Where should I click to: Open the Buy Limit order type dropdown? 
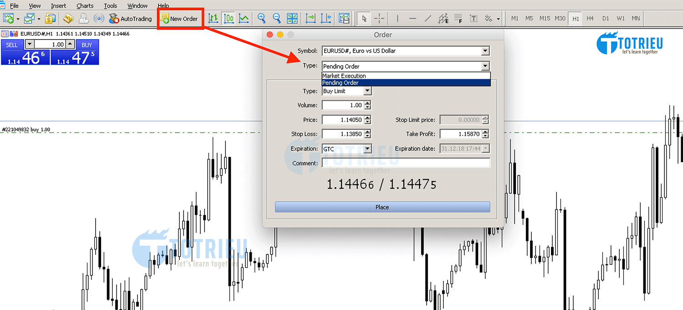tap(367, 91)
